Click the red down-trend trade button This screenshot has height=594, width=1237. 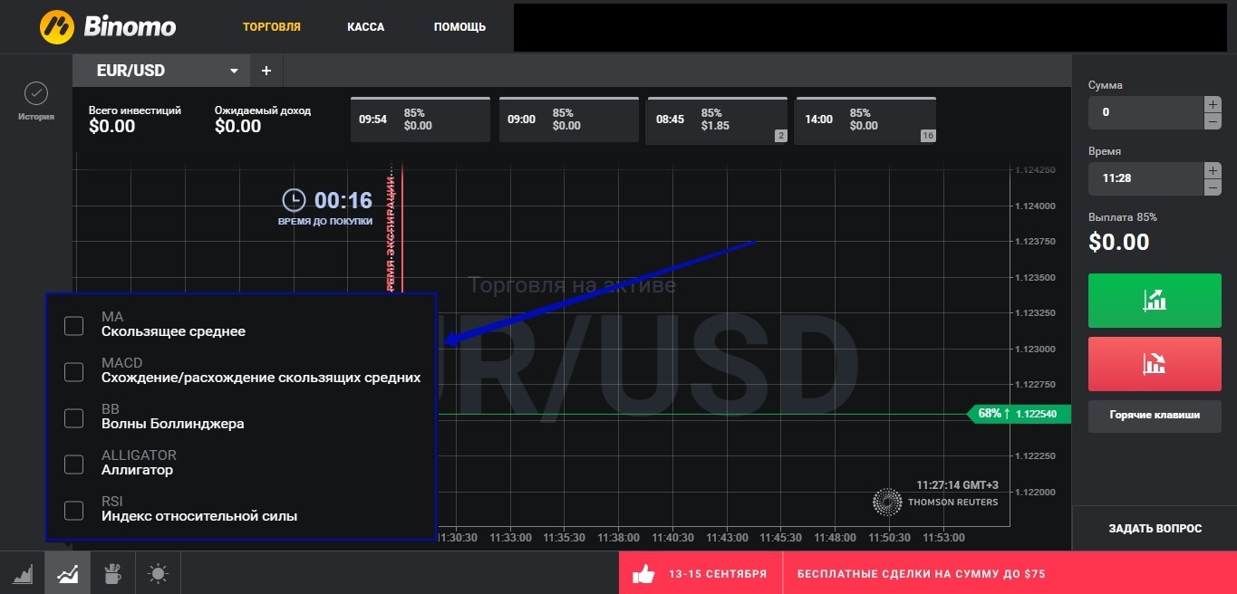pyautogui.click(x=1155, y=363)
